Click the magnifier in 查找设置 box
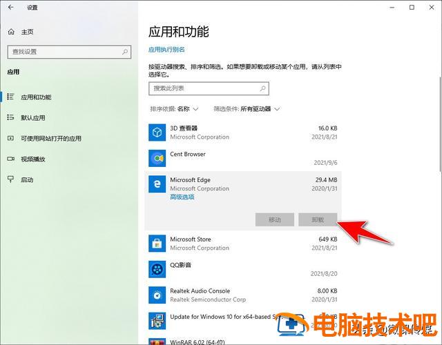This screenshot has height=345, width=442. coord(125,52)
